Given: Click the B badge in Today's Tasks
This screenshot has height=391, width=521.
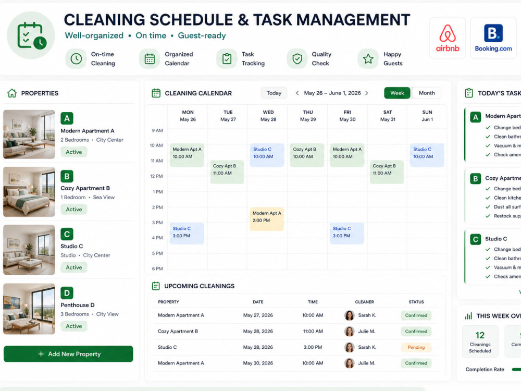Looking at the screenshot, I should coord(476,179).
